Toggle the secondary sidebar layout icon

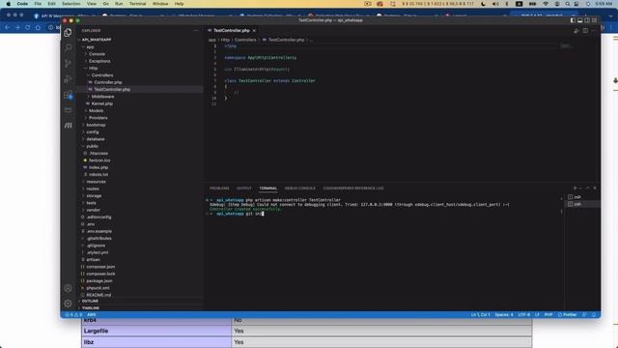(587, 20)
